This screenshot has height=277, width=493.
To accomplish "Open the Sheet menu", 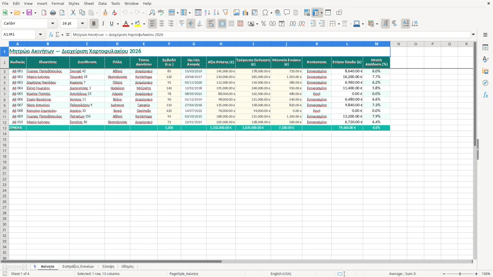I will tap(89, 3).
